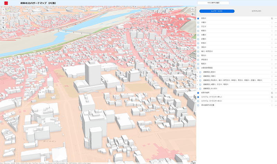Open the map search magnifier icon
The image size is (277, 164).
193,10
